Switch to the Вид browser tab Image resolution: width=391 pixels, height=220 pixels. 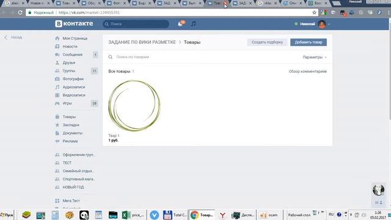pos(141,3)
